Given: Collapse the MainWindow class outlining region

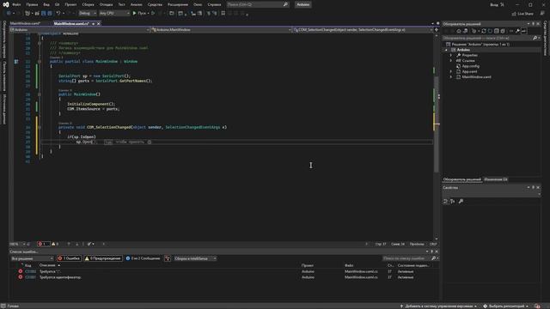Looking at the screenshot, I should click(x=40, y=61).
